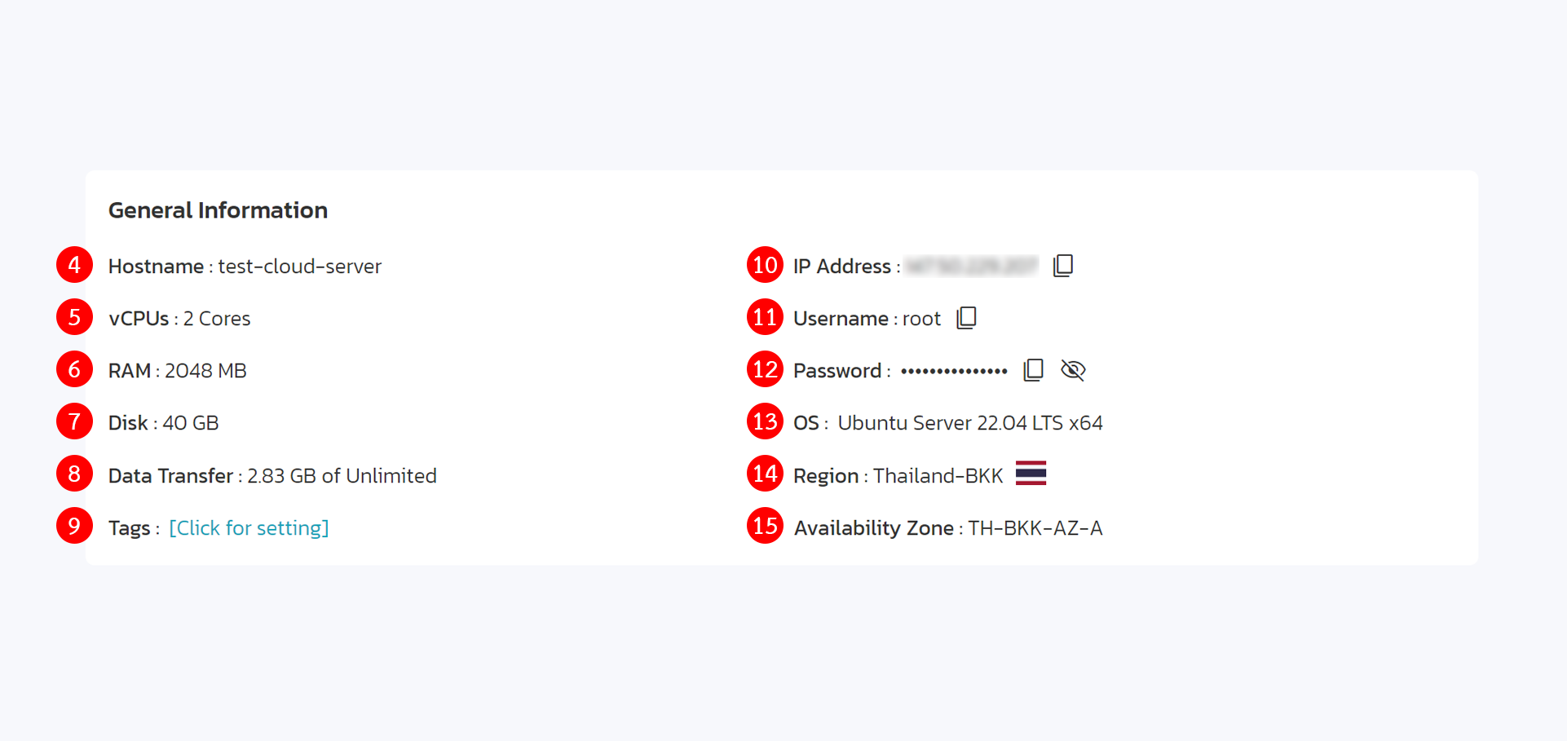Select the test-cloud-server hostname text
Screen dimensions: 1567x741
(299, 267)
